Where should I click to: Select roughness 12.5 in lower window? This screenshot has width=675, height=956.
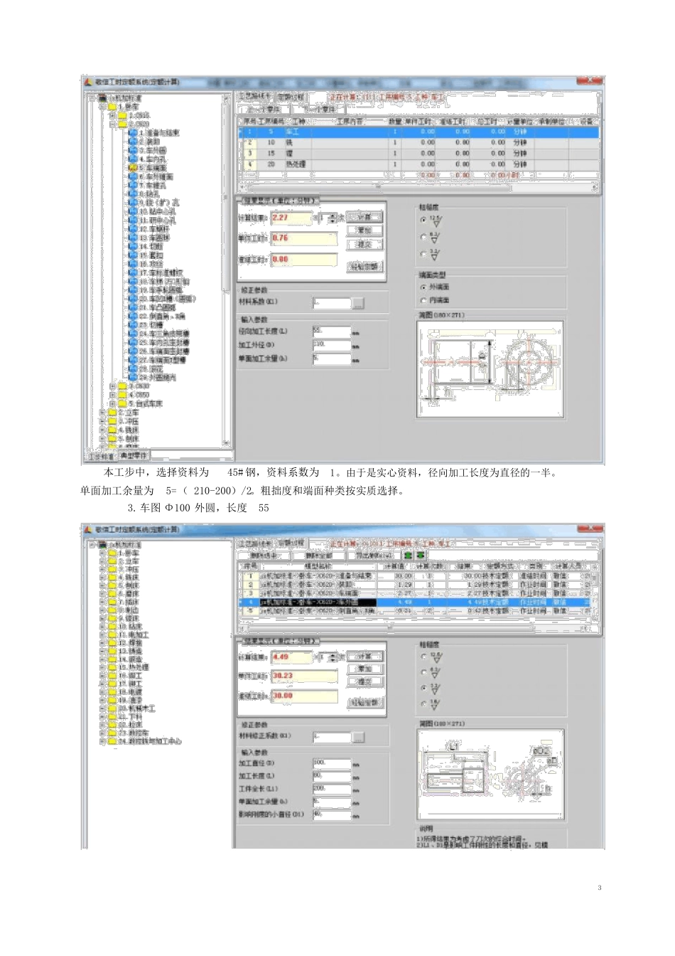(x=424, y=657)
